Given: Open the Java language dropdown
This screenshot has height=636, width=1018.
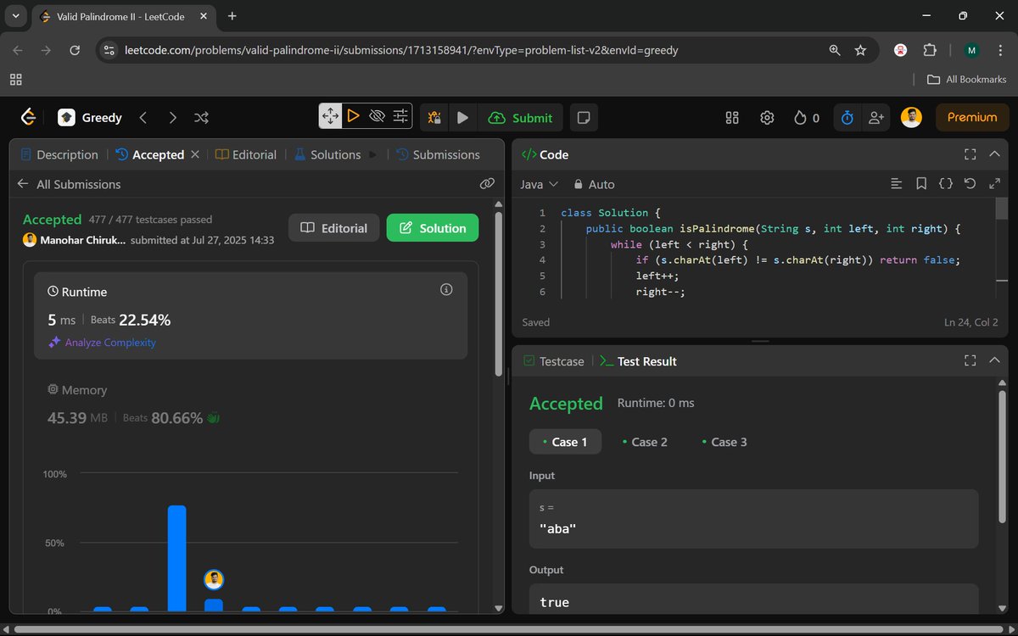Looking at the screenshot, I should coord(540,184).
